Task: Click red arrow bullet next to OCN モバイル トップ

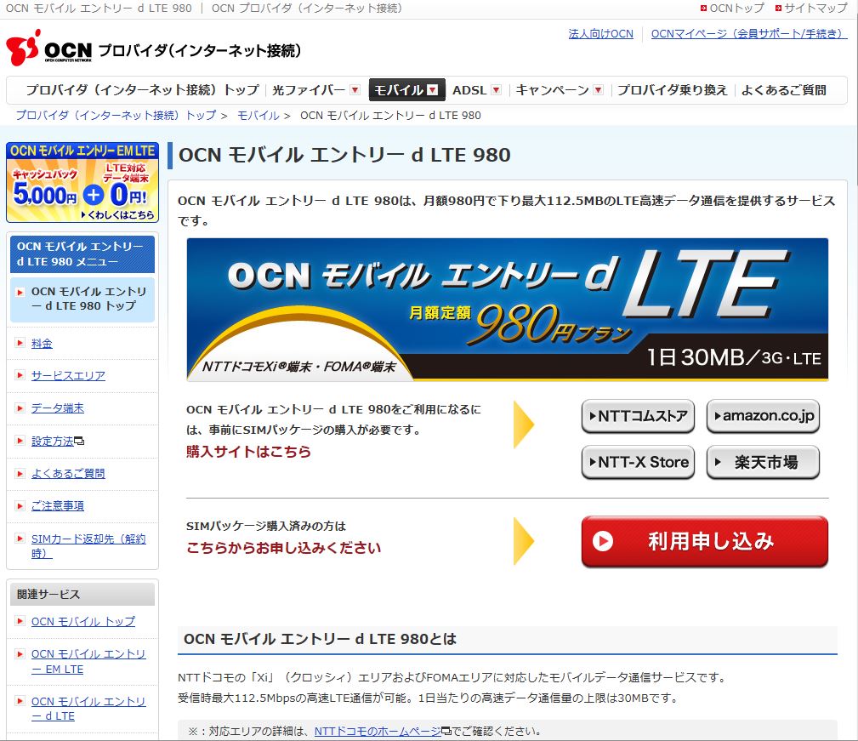Action: [x=20, y=621]
